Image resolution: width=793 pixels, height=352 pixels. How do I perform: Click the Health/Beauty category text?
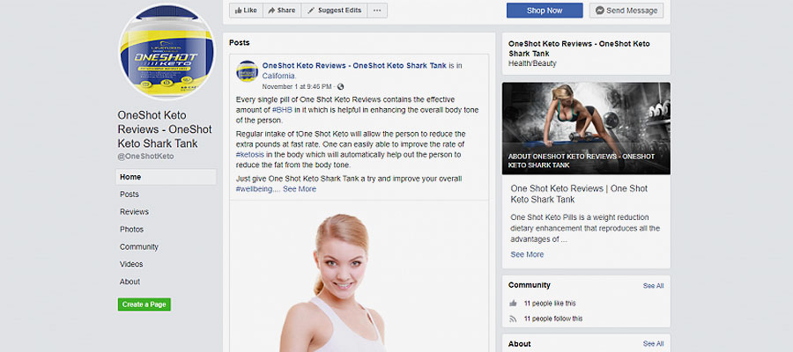(532, 63)
